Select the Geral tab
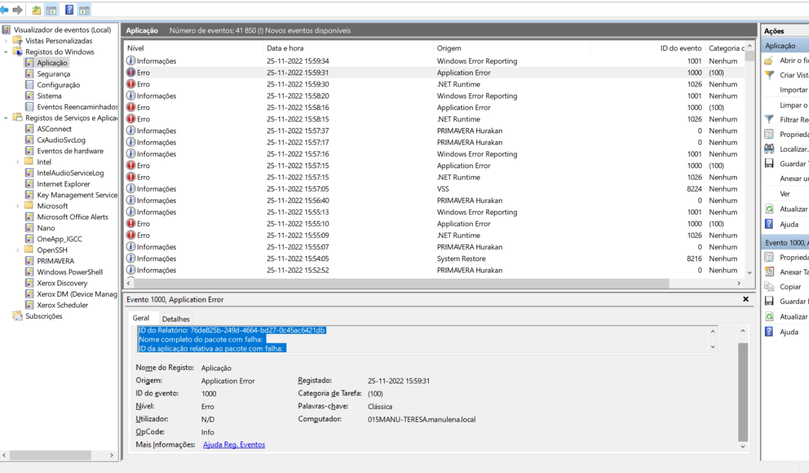The height and width of the screenshot is (473, 809). tap(141, 318)
